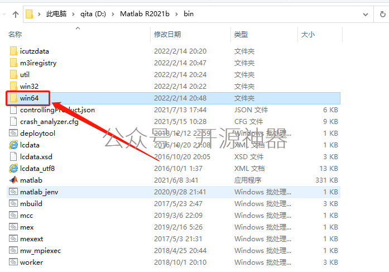Expand the chevron after 此电脑 in breadcrumb
This screenshot has width=389, height=272.
pyautogui.click(x=74, y=13)
